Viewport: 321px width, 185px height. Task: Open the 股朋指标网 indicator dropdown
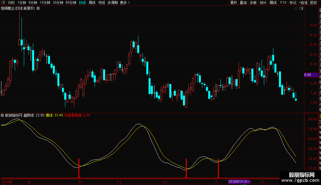pyautogui.click(x=2, y=115)
